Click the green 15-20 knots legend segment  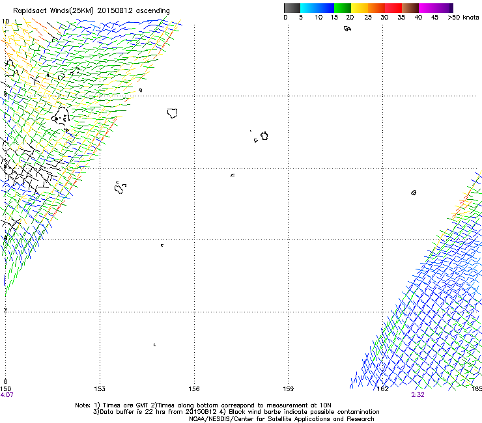click(343, 8)
